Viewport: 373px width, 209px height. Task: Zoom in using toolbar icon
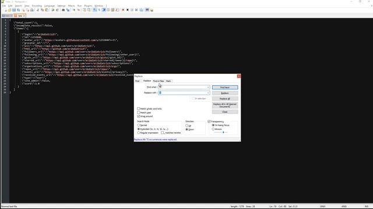tap(74, 10)
